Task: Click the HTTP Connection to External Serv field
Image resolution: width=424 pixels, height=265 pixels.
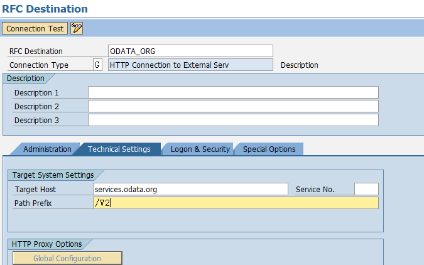Action: tap(190, 65)
